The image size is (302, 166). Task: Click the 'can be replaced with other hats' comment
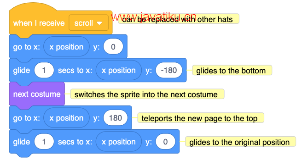tap(179, 19)
